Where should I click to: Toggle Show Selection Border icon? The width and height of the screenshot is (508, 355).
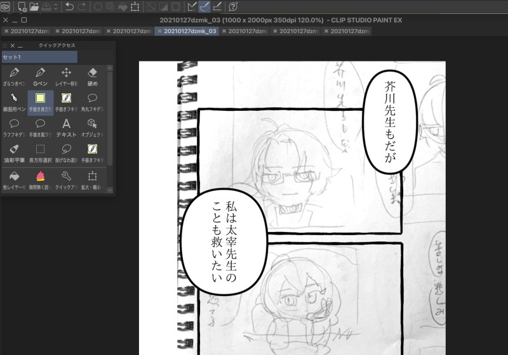176,6
